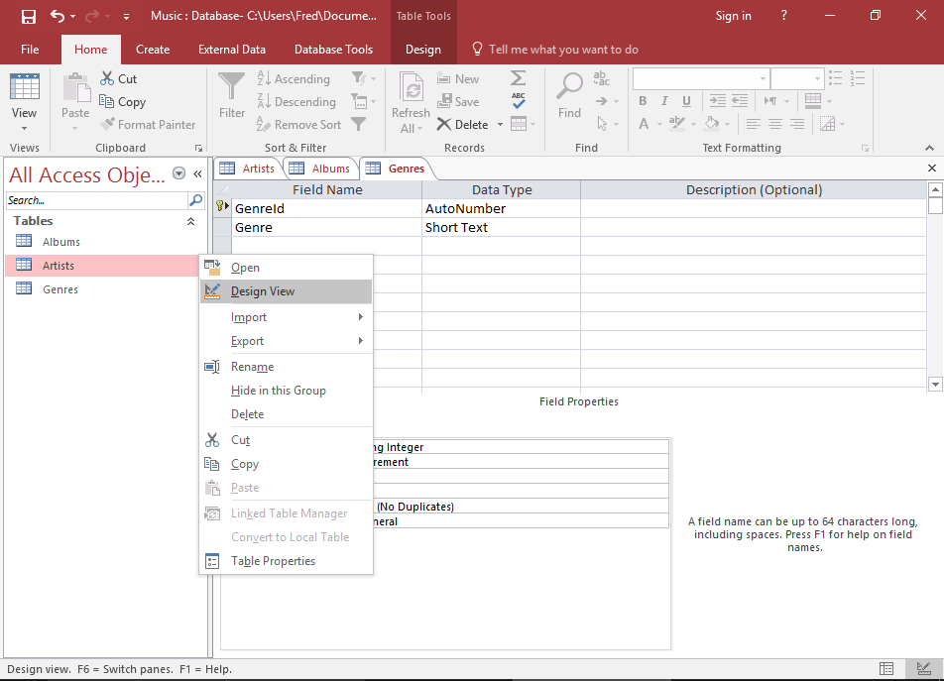Toggle Align Right
Image resolution: width=944 pixels, height=681 pixels.
(797, 124)
